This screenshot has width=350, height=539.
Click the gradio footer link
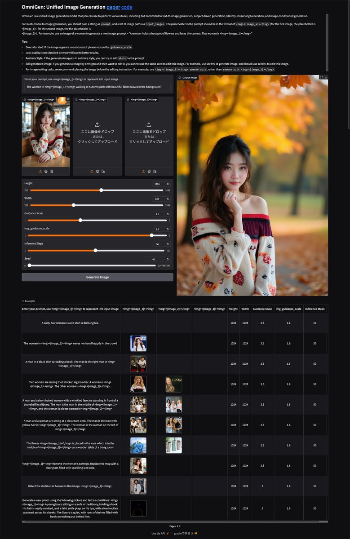tap(186, 533)
